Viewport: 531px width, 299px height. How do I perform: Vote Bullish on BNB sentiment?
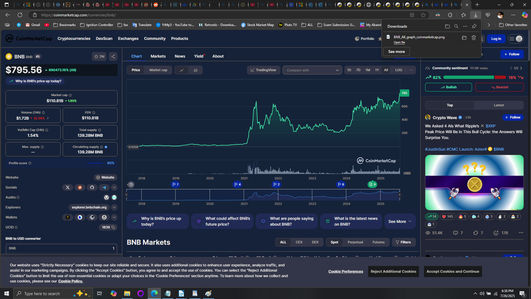click(449, 87)
